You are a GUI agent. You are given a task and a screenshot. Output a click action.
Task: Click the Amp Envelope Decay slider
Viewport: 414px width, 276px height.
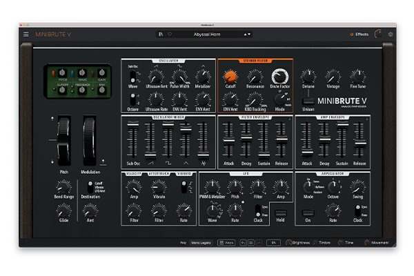[324, 139]
